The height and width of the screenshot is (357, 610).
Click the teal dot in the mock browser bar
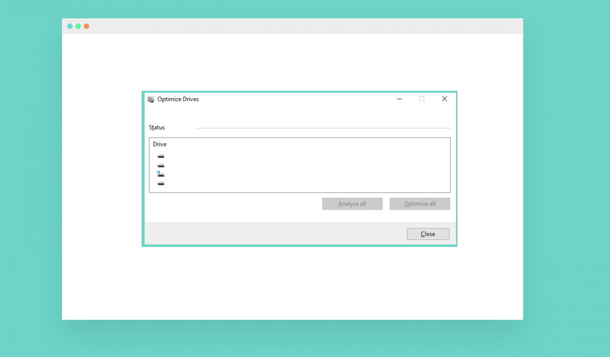[x=70, y=26]
